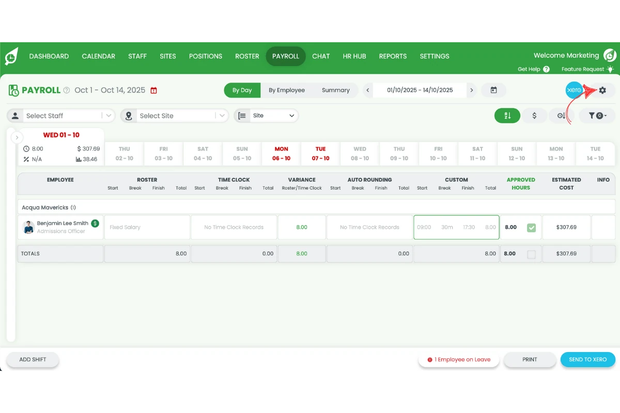Open HR HUB menu item
The height and width of the screenshot is (413, 620).
pos(354,56)
